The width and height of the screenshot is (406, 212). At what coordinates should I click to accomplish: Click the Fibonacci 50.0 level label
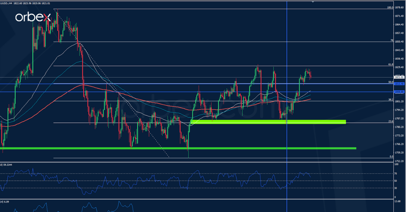(390, 82)
